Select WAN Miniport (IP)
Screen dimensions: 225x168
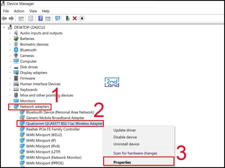[41, 140]
